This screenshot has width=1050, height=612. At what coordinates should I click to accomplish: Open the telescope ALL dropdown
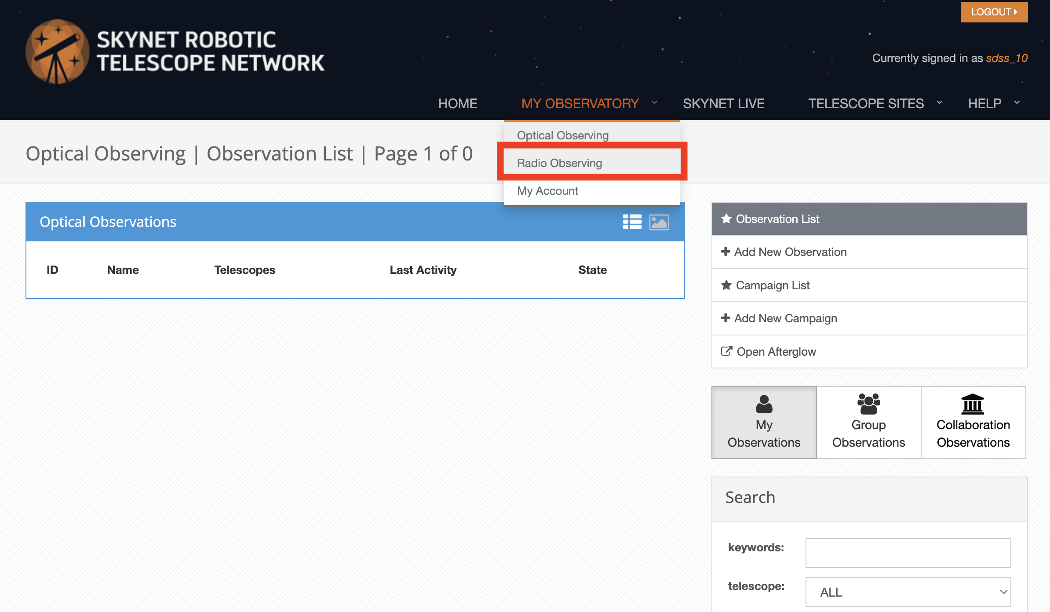coord(908,592)
